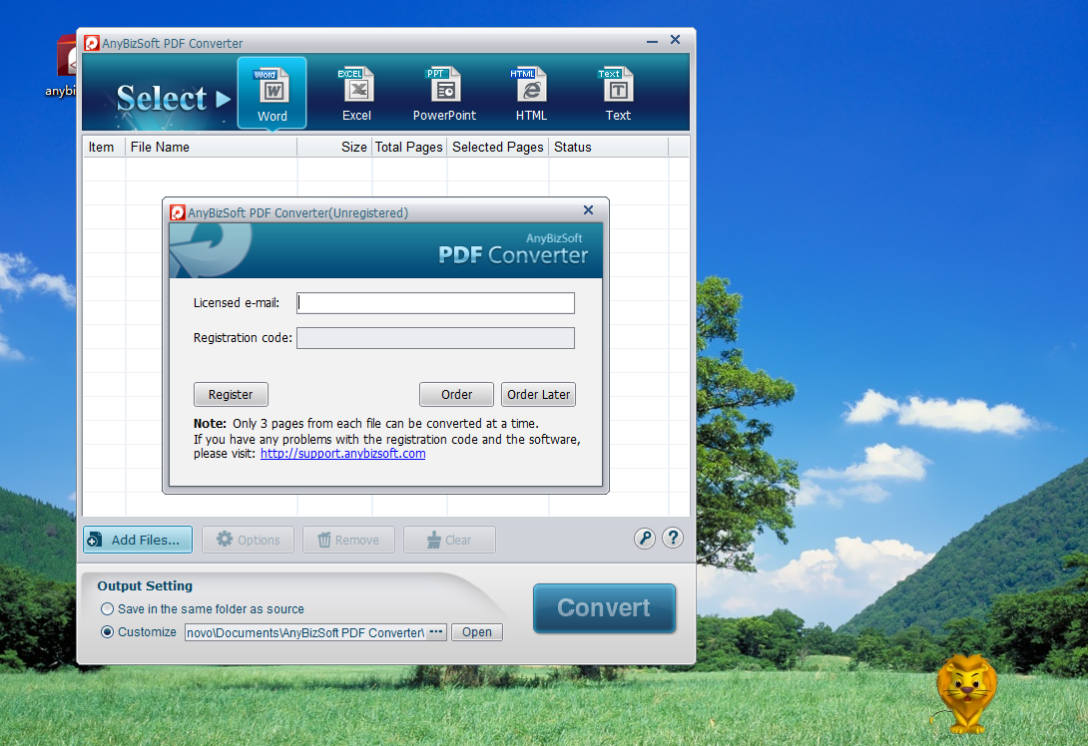Click the Selected Pages column header
The height and width of the screenshot is (746, 1088).
497,147
